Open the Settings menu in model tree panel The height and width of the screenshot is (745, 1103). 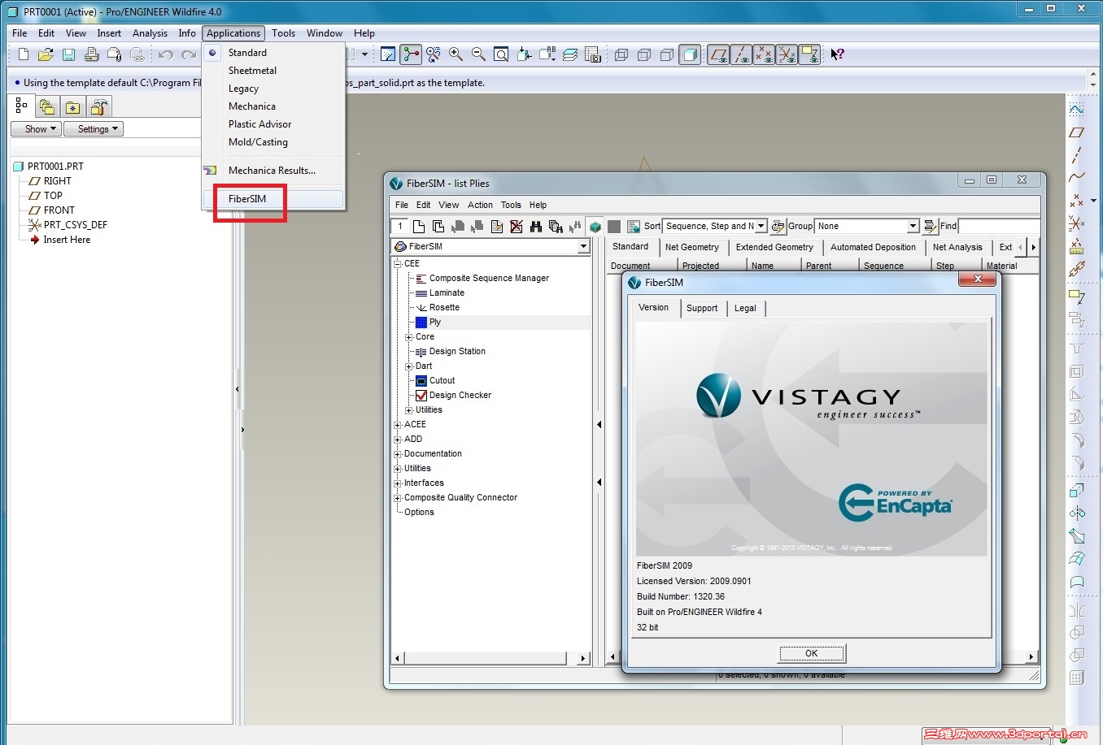pyautogui.click(x=93, y=128)
